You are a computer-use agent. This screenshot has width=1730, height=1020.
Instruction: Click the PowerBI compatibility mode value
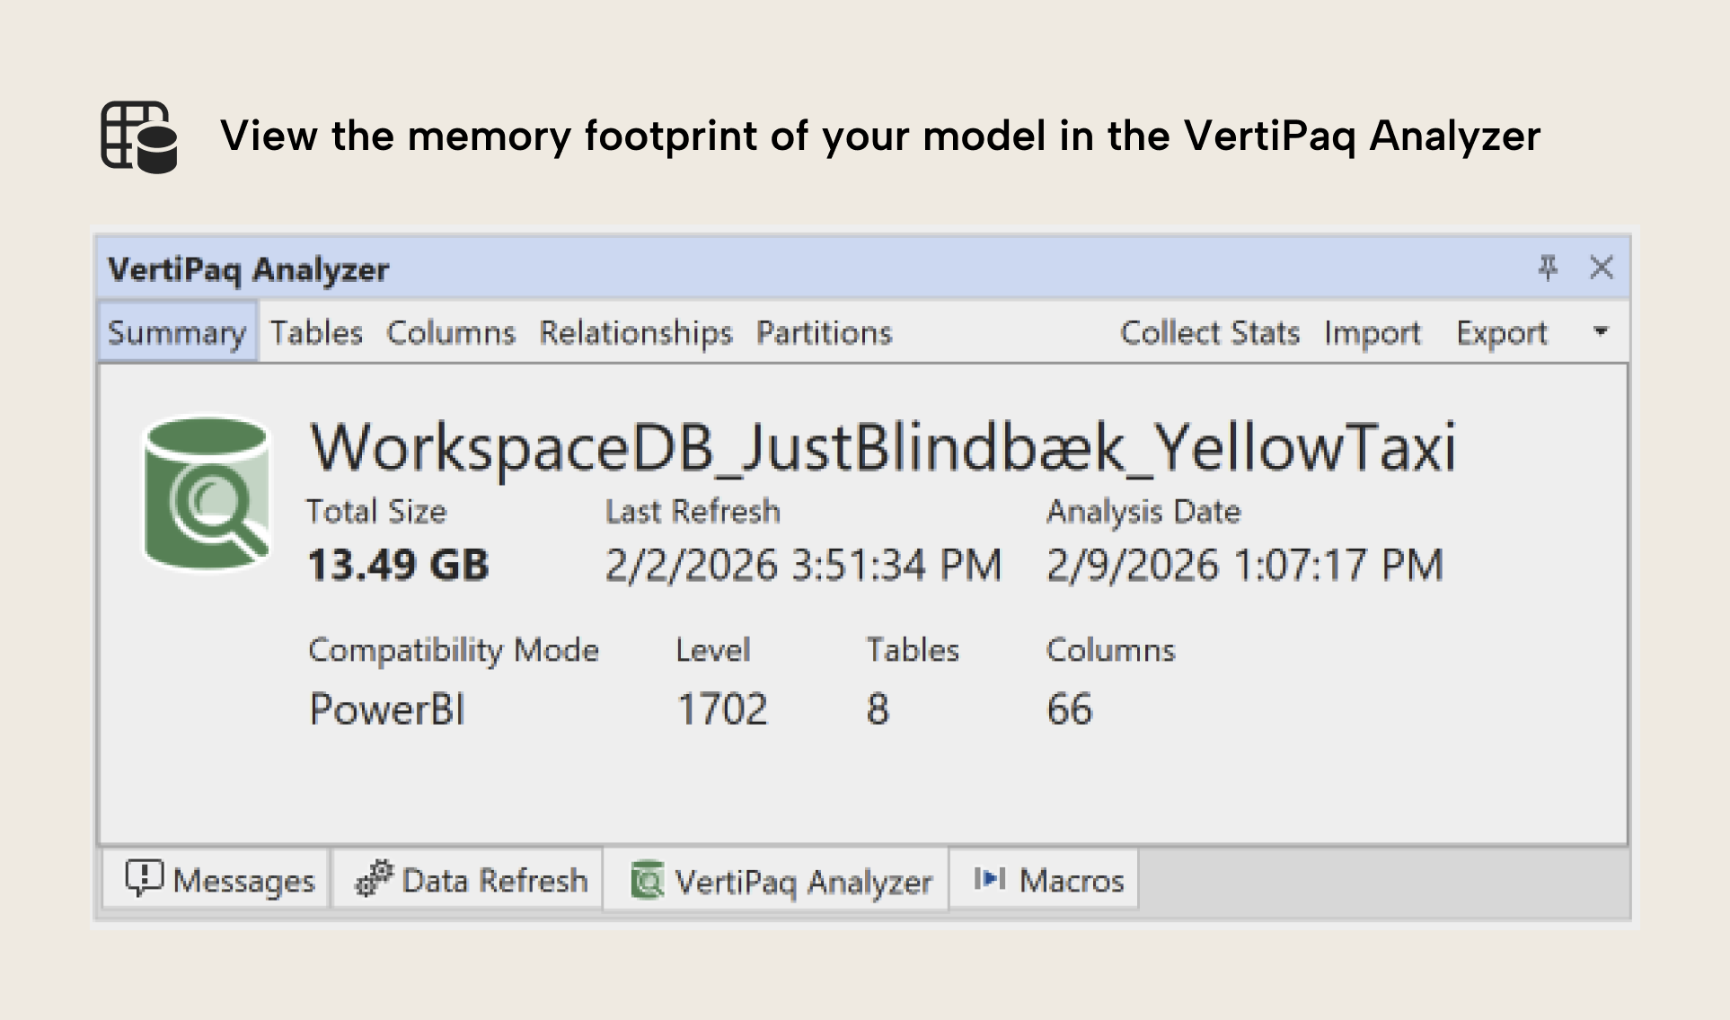(x=387, y=709)
